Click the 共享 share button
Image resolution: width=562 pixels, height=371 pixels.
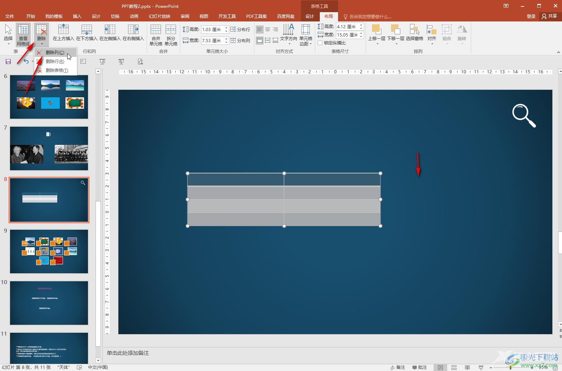pyautogui.click(x=549, y=16)
